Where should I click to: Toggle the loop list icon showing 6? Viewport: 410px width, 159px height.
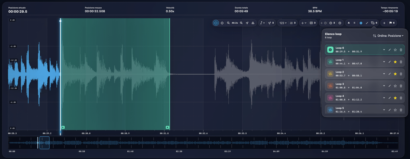coord(374,23)
